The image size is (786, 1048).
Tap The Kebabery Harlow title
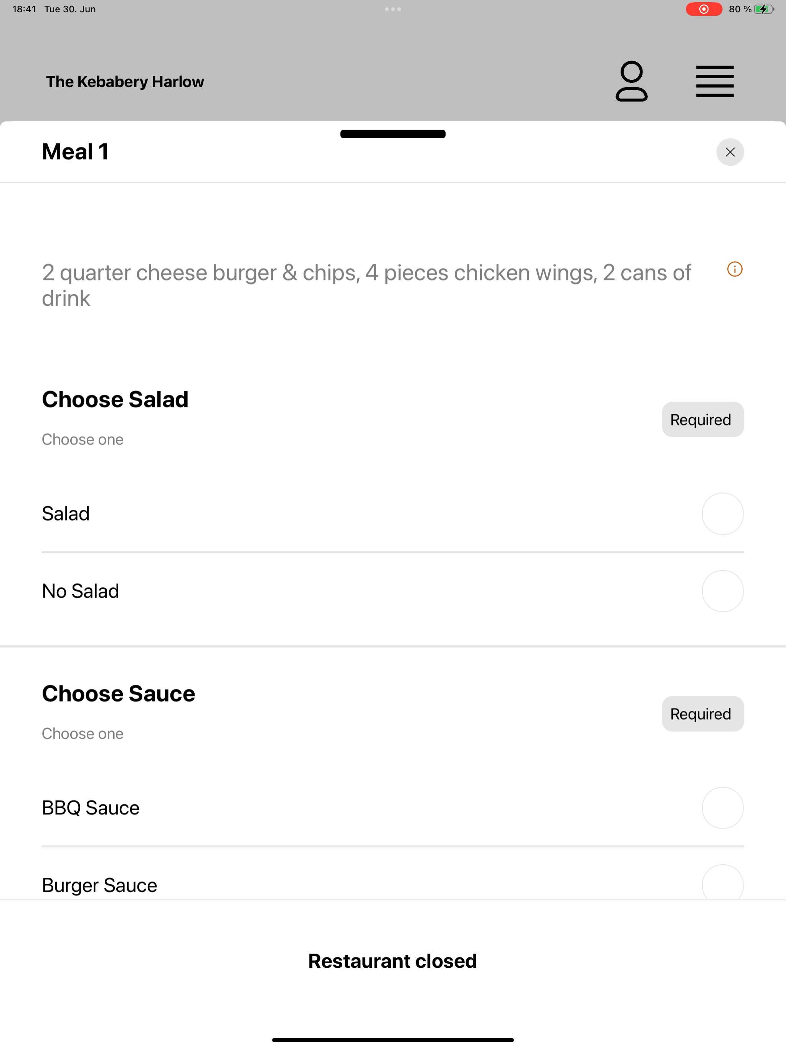[x=125, y=81]
